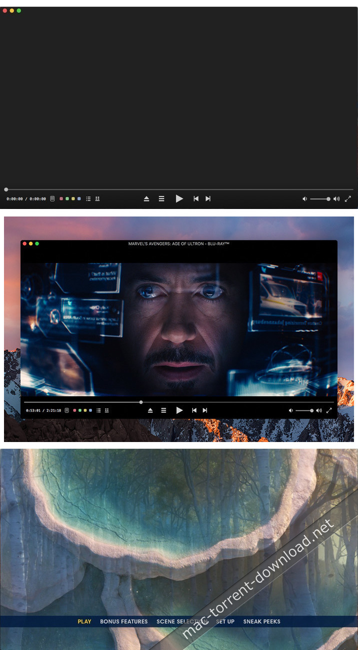Screen dimensions: 358x650
Task: Enter fullscreen in the empty player window
Action: (x=348, y=199)
